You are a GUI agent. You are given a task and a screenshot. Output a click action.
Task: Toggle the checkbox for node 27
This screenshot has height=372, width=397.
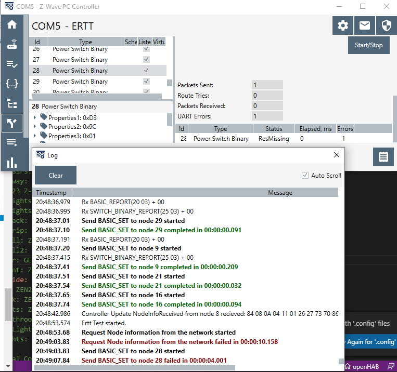coord(146,59)
